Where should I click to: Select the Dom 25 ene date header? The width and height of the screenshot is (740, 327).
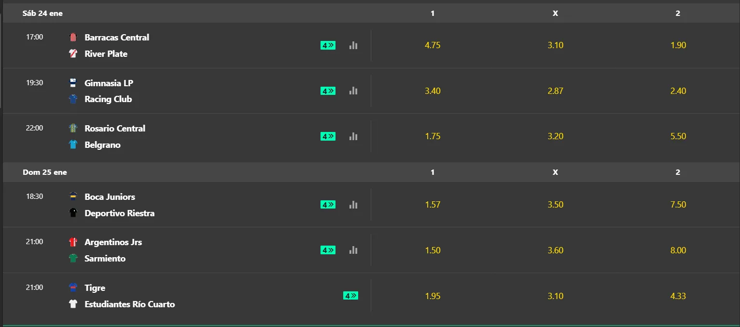(45, 172)
